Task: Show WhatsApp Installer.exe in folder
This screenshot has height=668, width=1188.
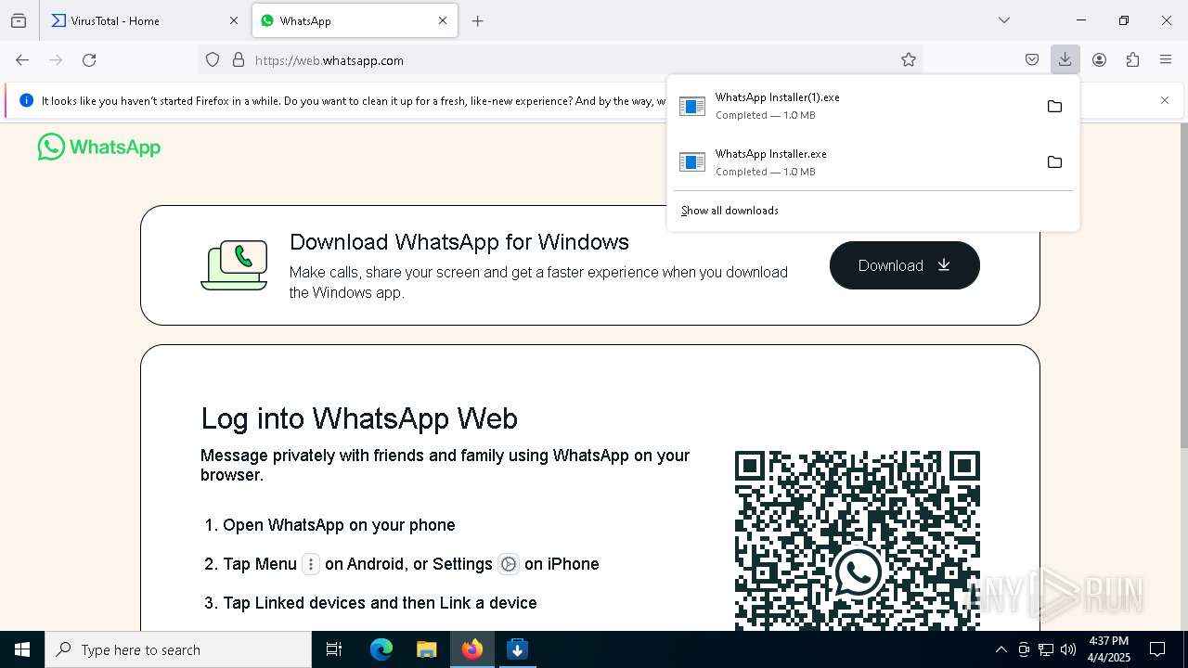Action: click(1054, 162)
